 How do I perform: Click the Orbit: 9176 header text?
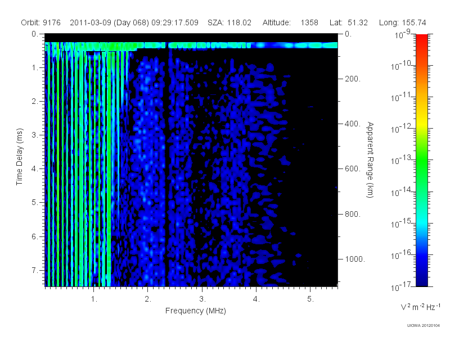pos(40,22)
